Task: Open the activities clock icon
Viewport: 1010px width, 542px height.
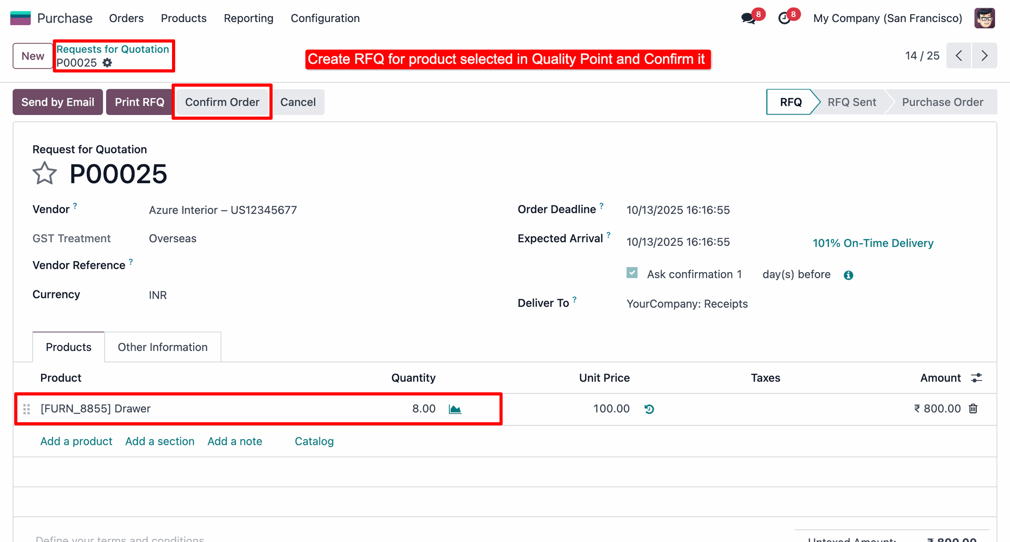Action: coord(784,18)
